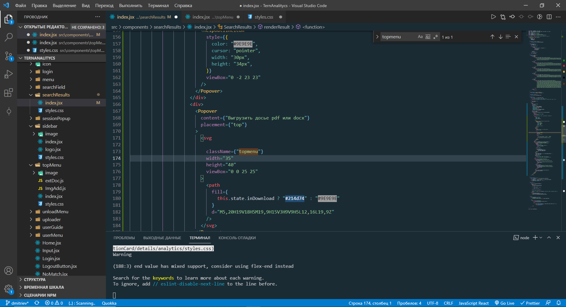Click the Find in Selection icon
The image size is (566, 307).
click(x=508, y=37)
